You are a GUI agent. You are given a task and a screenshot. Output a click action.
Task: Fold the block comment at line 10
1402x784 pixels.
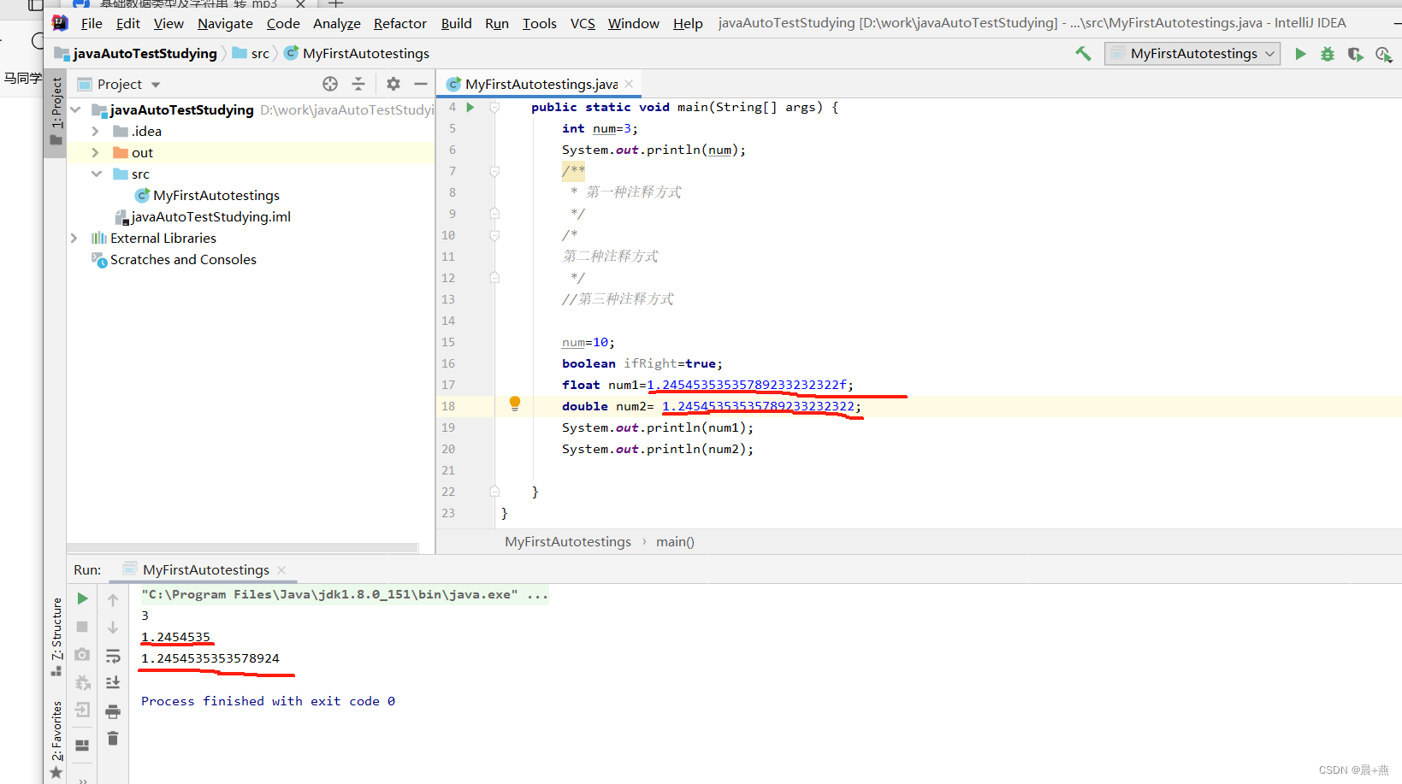click(x=494, y=235)
